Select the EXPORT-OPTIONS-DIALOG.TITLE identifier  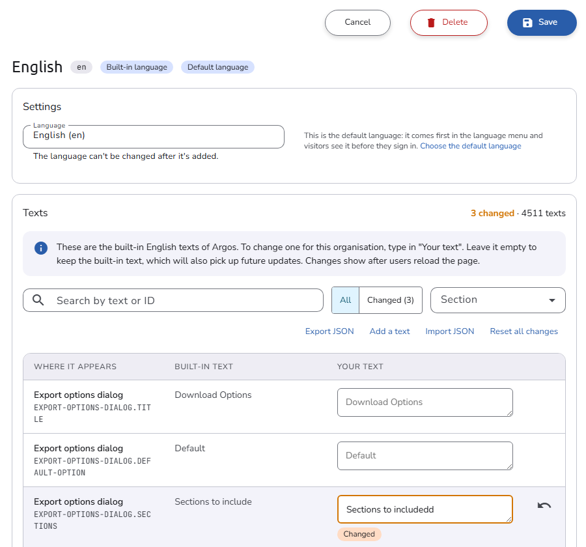[x=92, y=413]
